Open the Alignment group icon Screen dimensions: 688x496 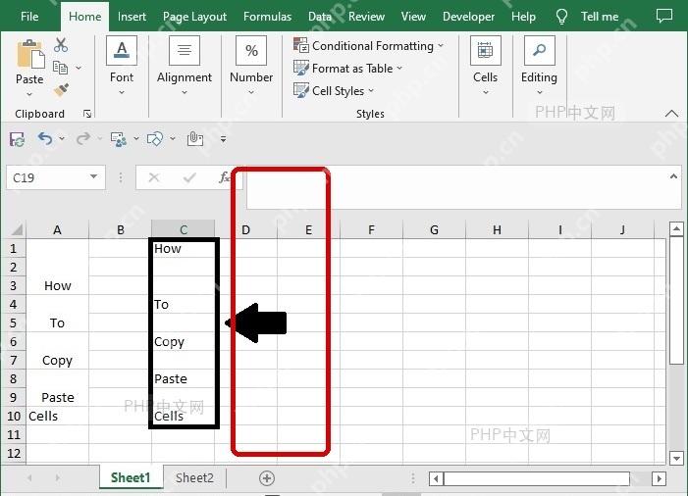point(185,50)
